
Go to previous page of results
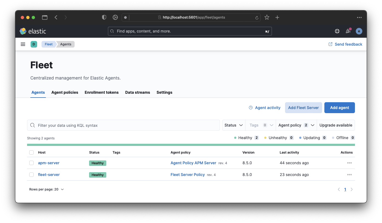(x=339, y=189)
